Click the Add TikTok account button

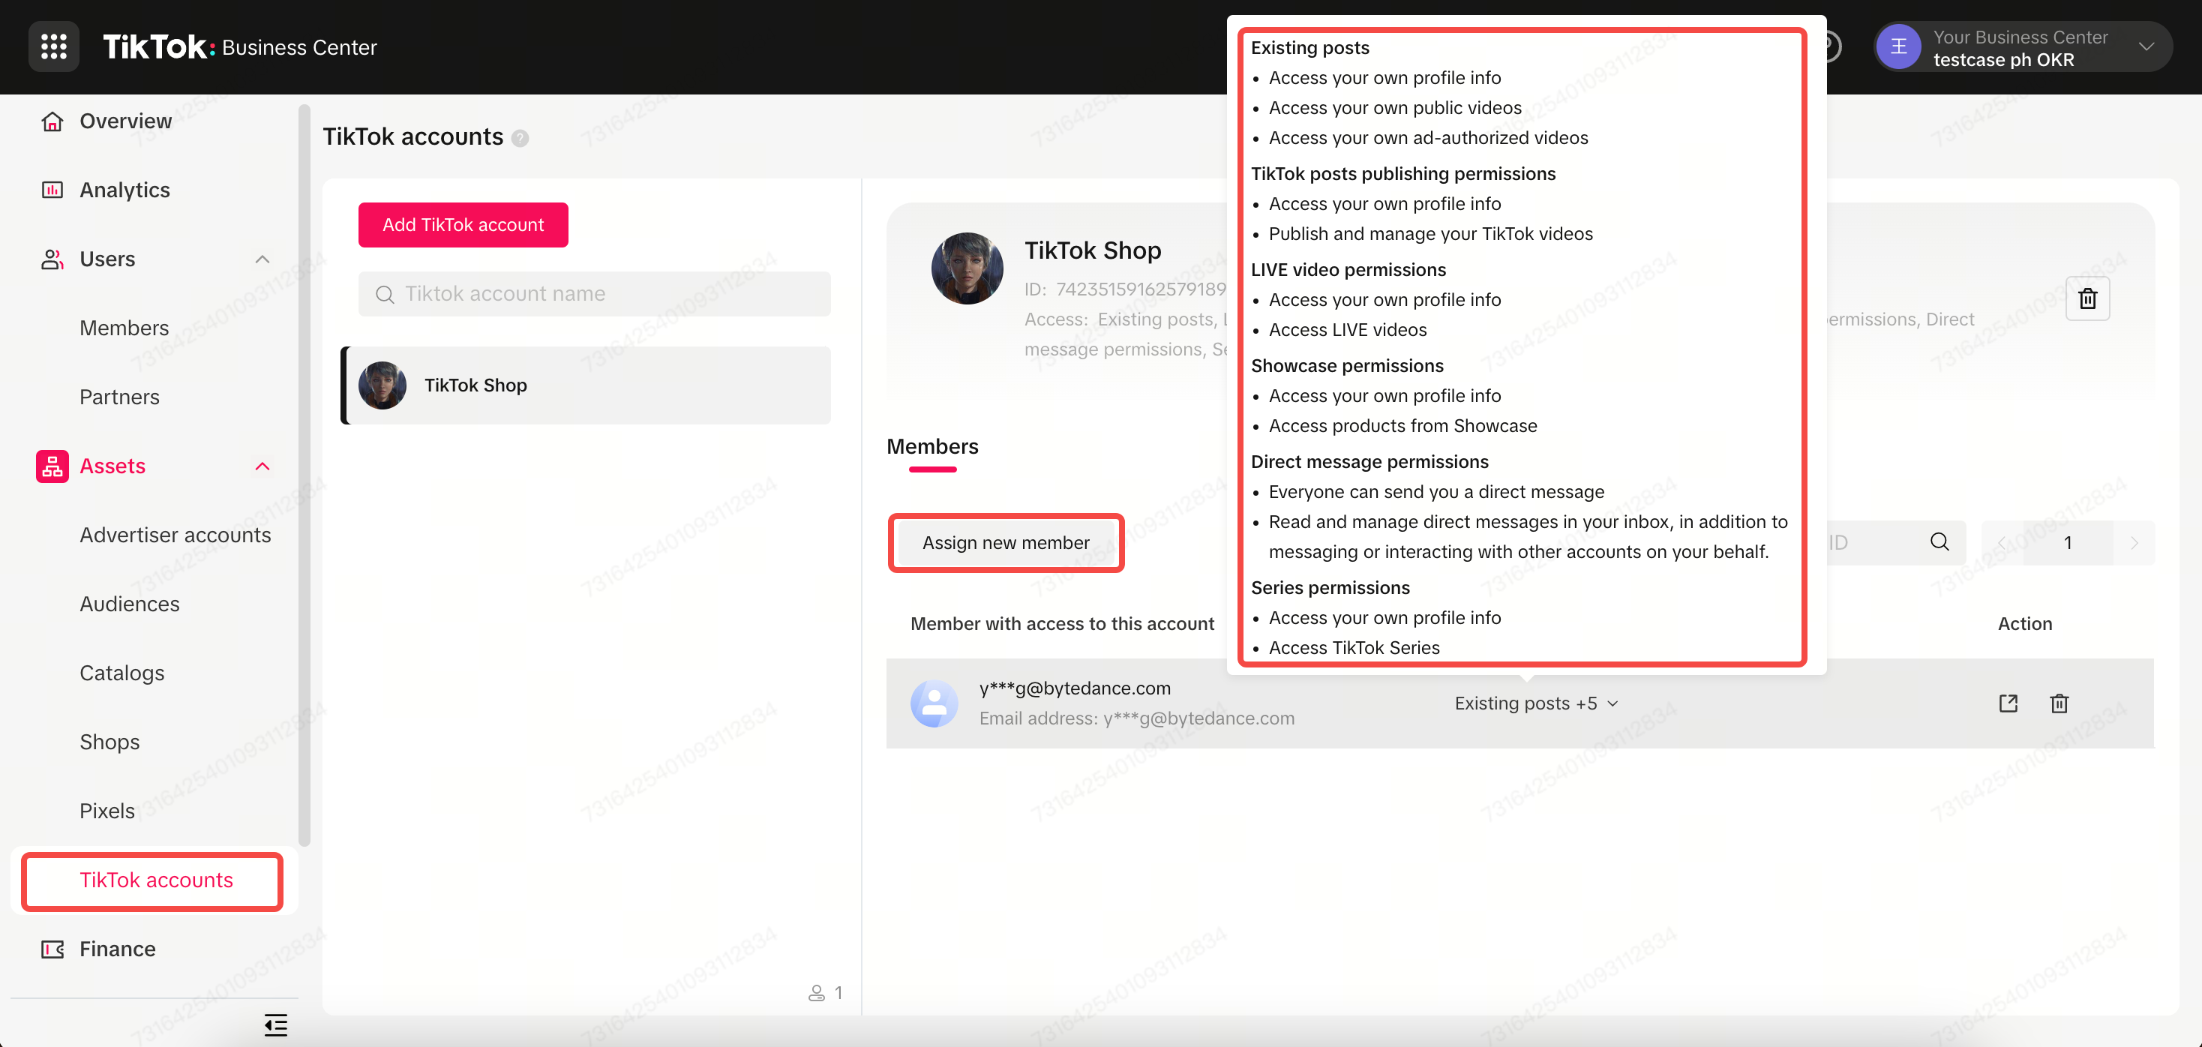pos(463,225)
